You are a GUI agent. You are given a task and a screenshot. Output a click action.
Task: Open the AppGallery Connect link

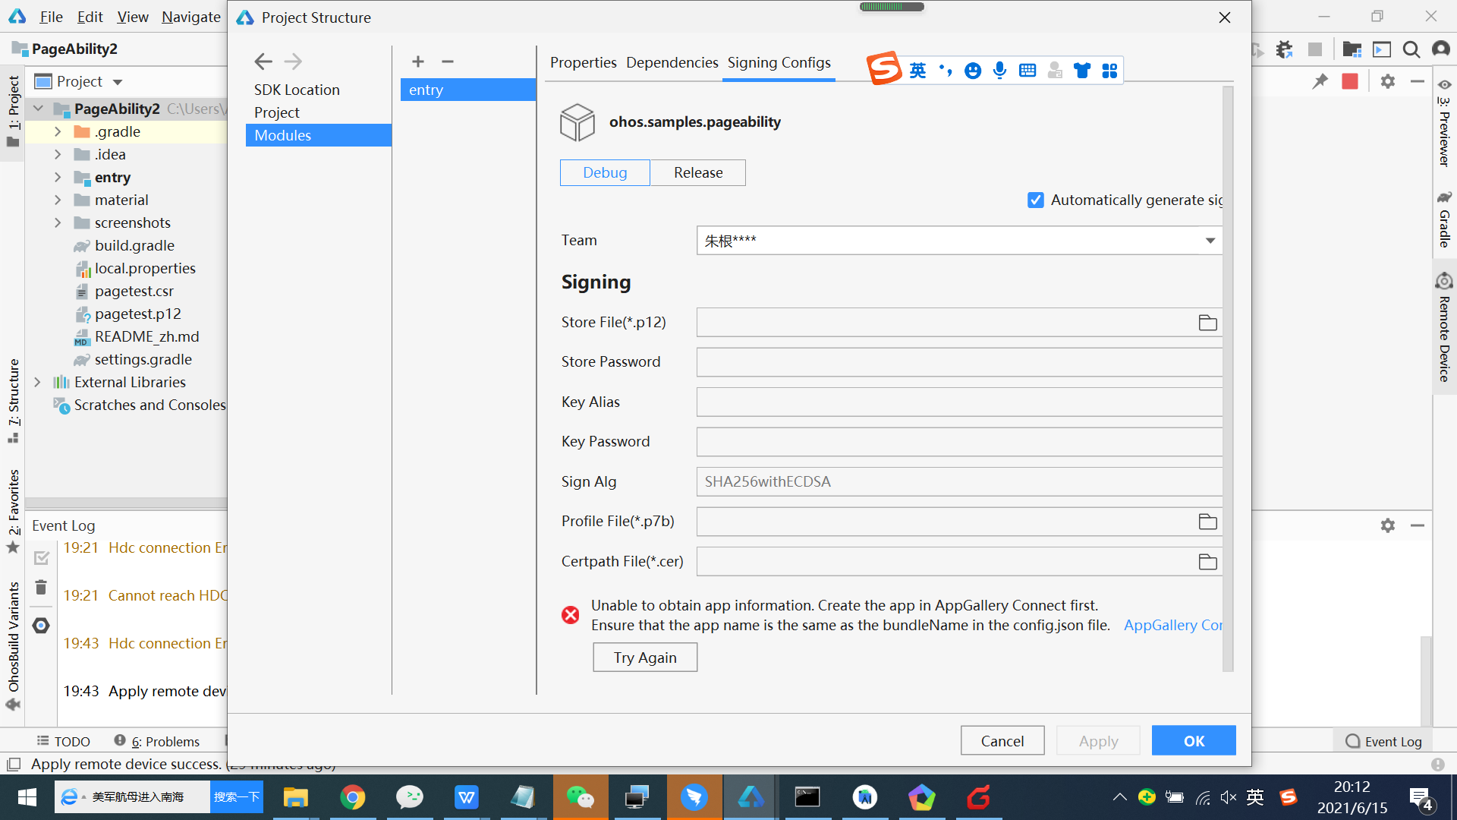(1172, 625)
